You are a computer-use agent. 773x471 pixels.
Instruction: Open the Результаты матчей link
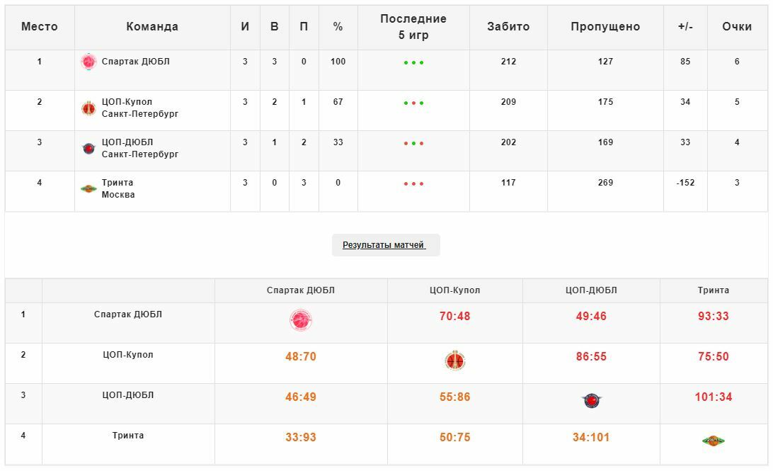tap(384, 245)
